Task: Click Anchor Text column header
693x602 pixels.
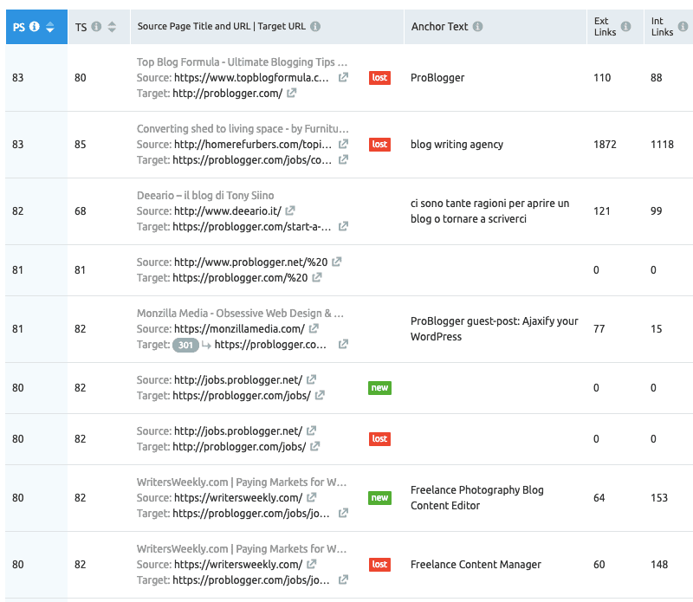Action: 439,27
